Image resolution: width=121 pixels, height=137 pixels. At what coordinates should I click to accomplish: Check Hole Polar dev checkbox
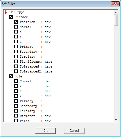click(x=16, y=121)
